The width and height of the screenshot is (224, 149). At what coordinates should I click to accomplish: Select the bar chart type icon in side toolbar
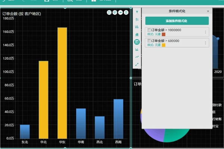point(137,34)
